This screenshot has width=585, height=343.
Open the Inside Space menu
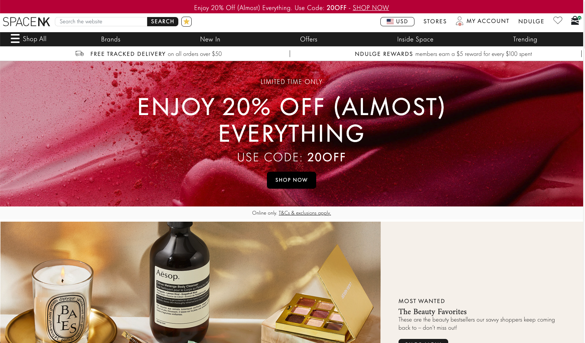coord(415,39)
